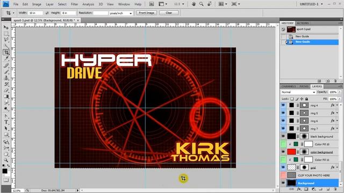This screenshot has height=193, width=344.
Task: Select the Rectangular Marquee tool
Action: coord(6,34)
